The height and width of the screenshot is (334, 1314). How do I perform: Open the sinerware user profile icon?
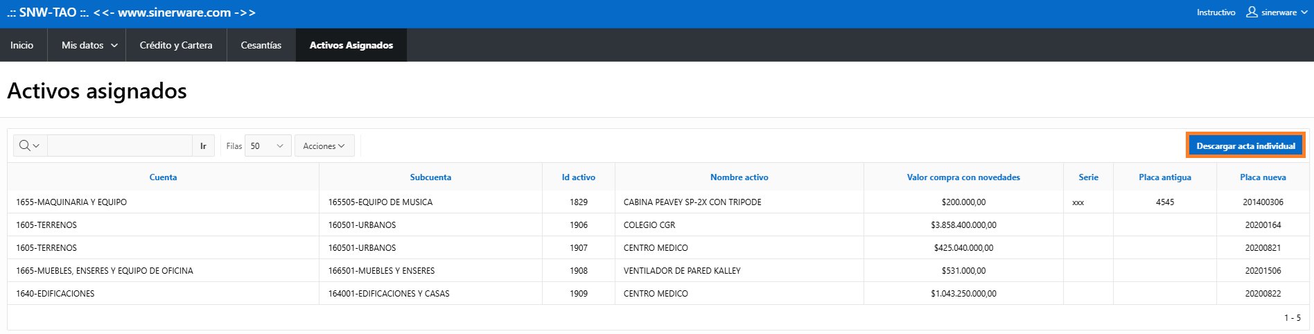(1252, 12)
